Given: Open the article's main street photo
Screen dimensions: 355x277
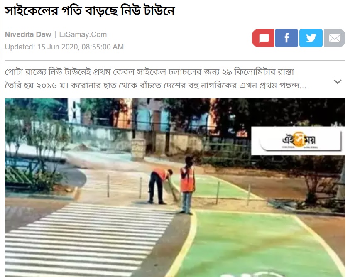Looking at the screenshot, I should point(175,188).
